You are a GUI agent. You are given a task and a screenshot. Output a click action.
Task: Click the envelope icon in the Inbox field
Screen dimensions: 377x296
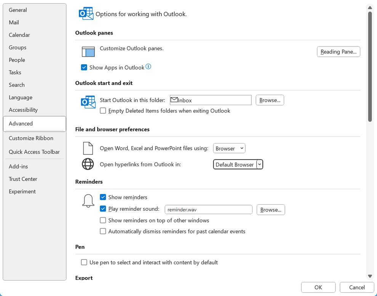[174, 100]
